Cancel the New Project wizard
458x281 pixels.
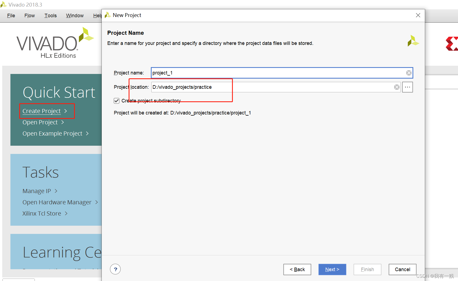pyautogui.click(x=402, y=269)
